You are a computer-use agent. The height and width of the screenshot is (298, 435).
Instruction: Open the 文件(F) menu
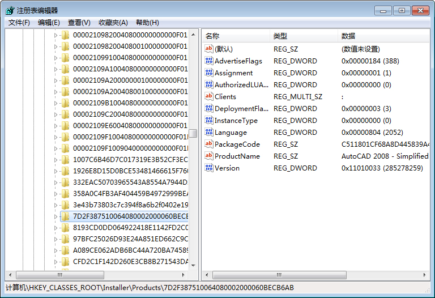19,23
